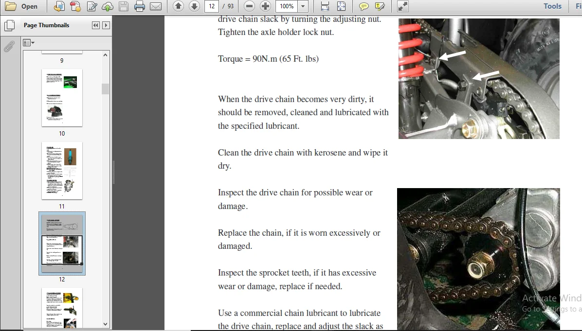Image resolution: width=582 pixels, height=331 pixels.
Task: Select the highlight text tool
Action: (380, 6)
